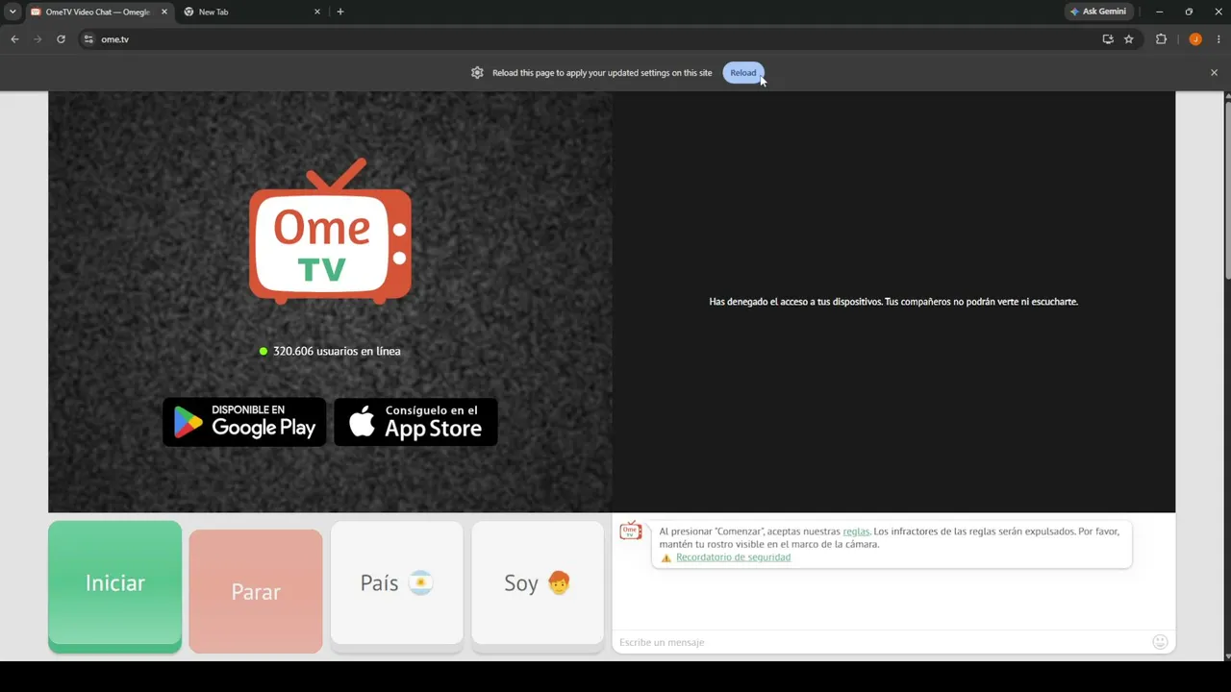This screenshot has width=1231, height=692.
Task: Open a new browser tab with plus
Action: 340,12
